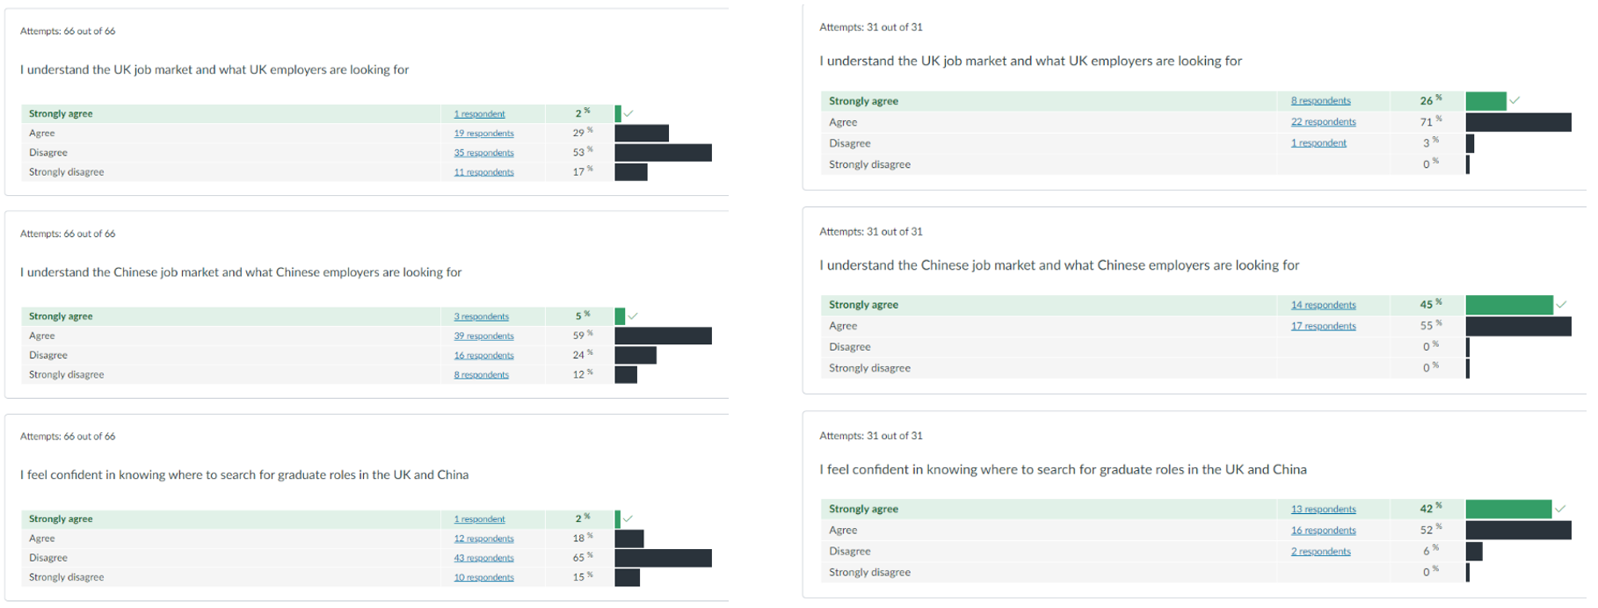
Task: Click the dark 65% Disagree bar
Action: pos(663,558)
